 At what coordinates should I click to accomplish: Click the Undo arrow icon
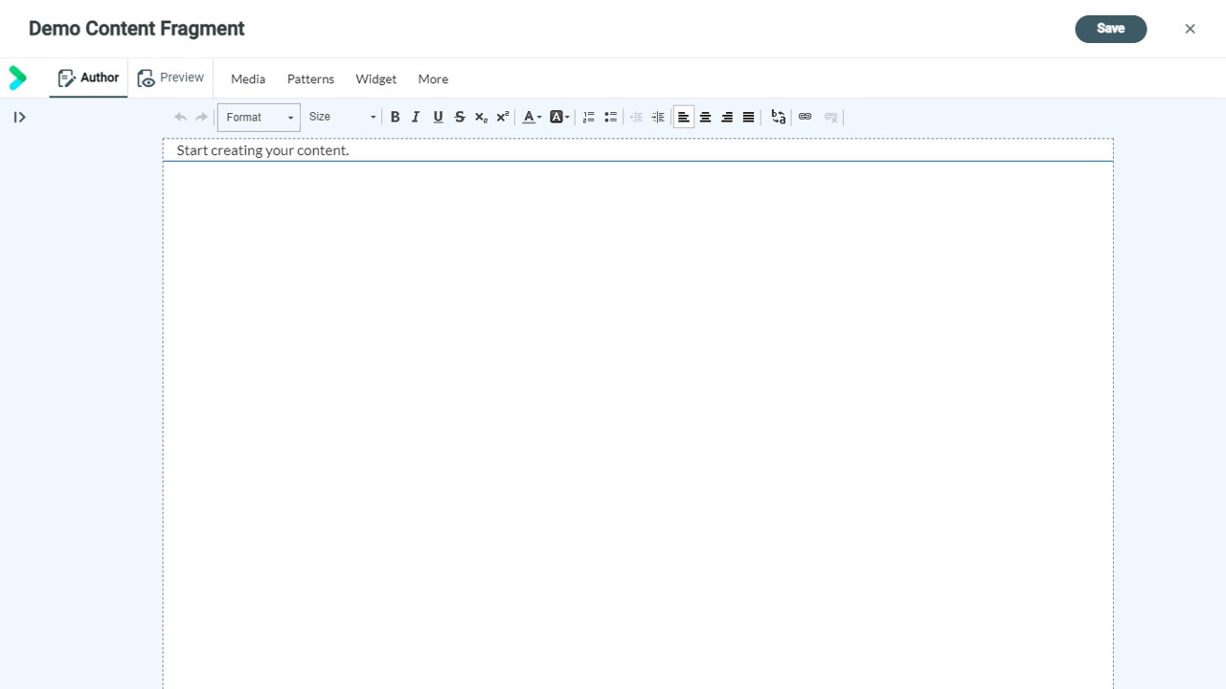pos(180,117)
